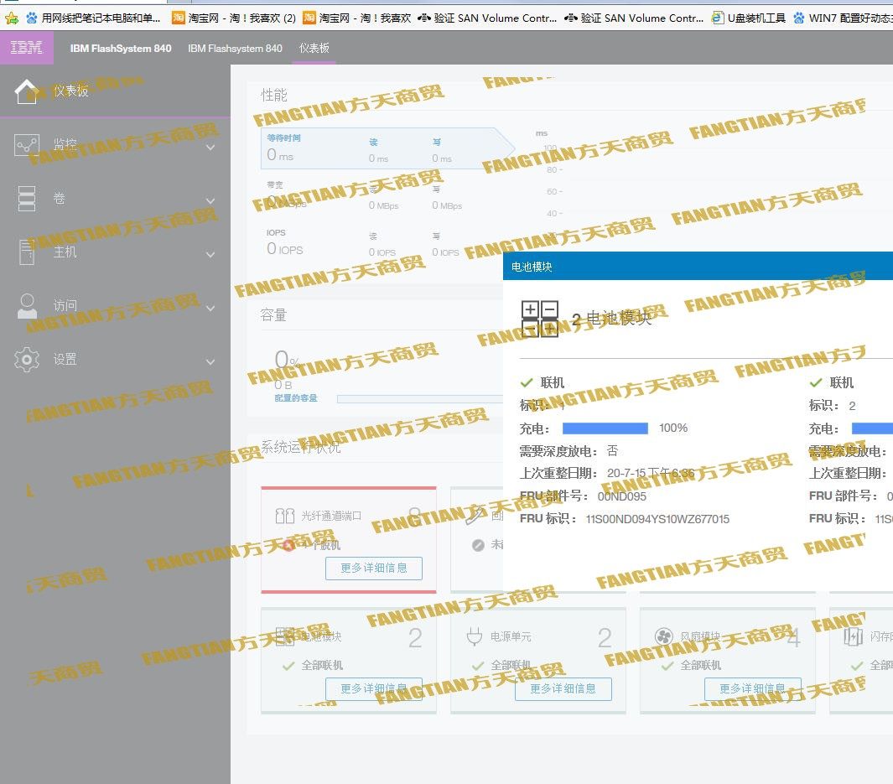Click the IBM logo in header
The image size is (893, 784).
tap(27, 48)
